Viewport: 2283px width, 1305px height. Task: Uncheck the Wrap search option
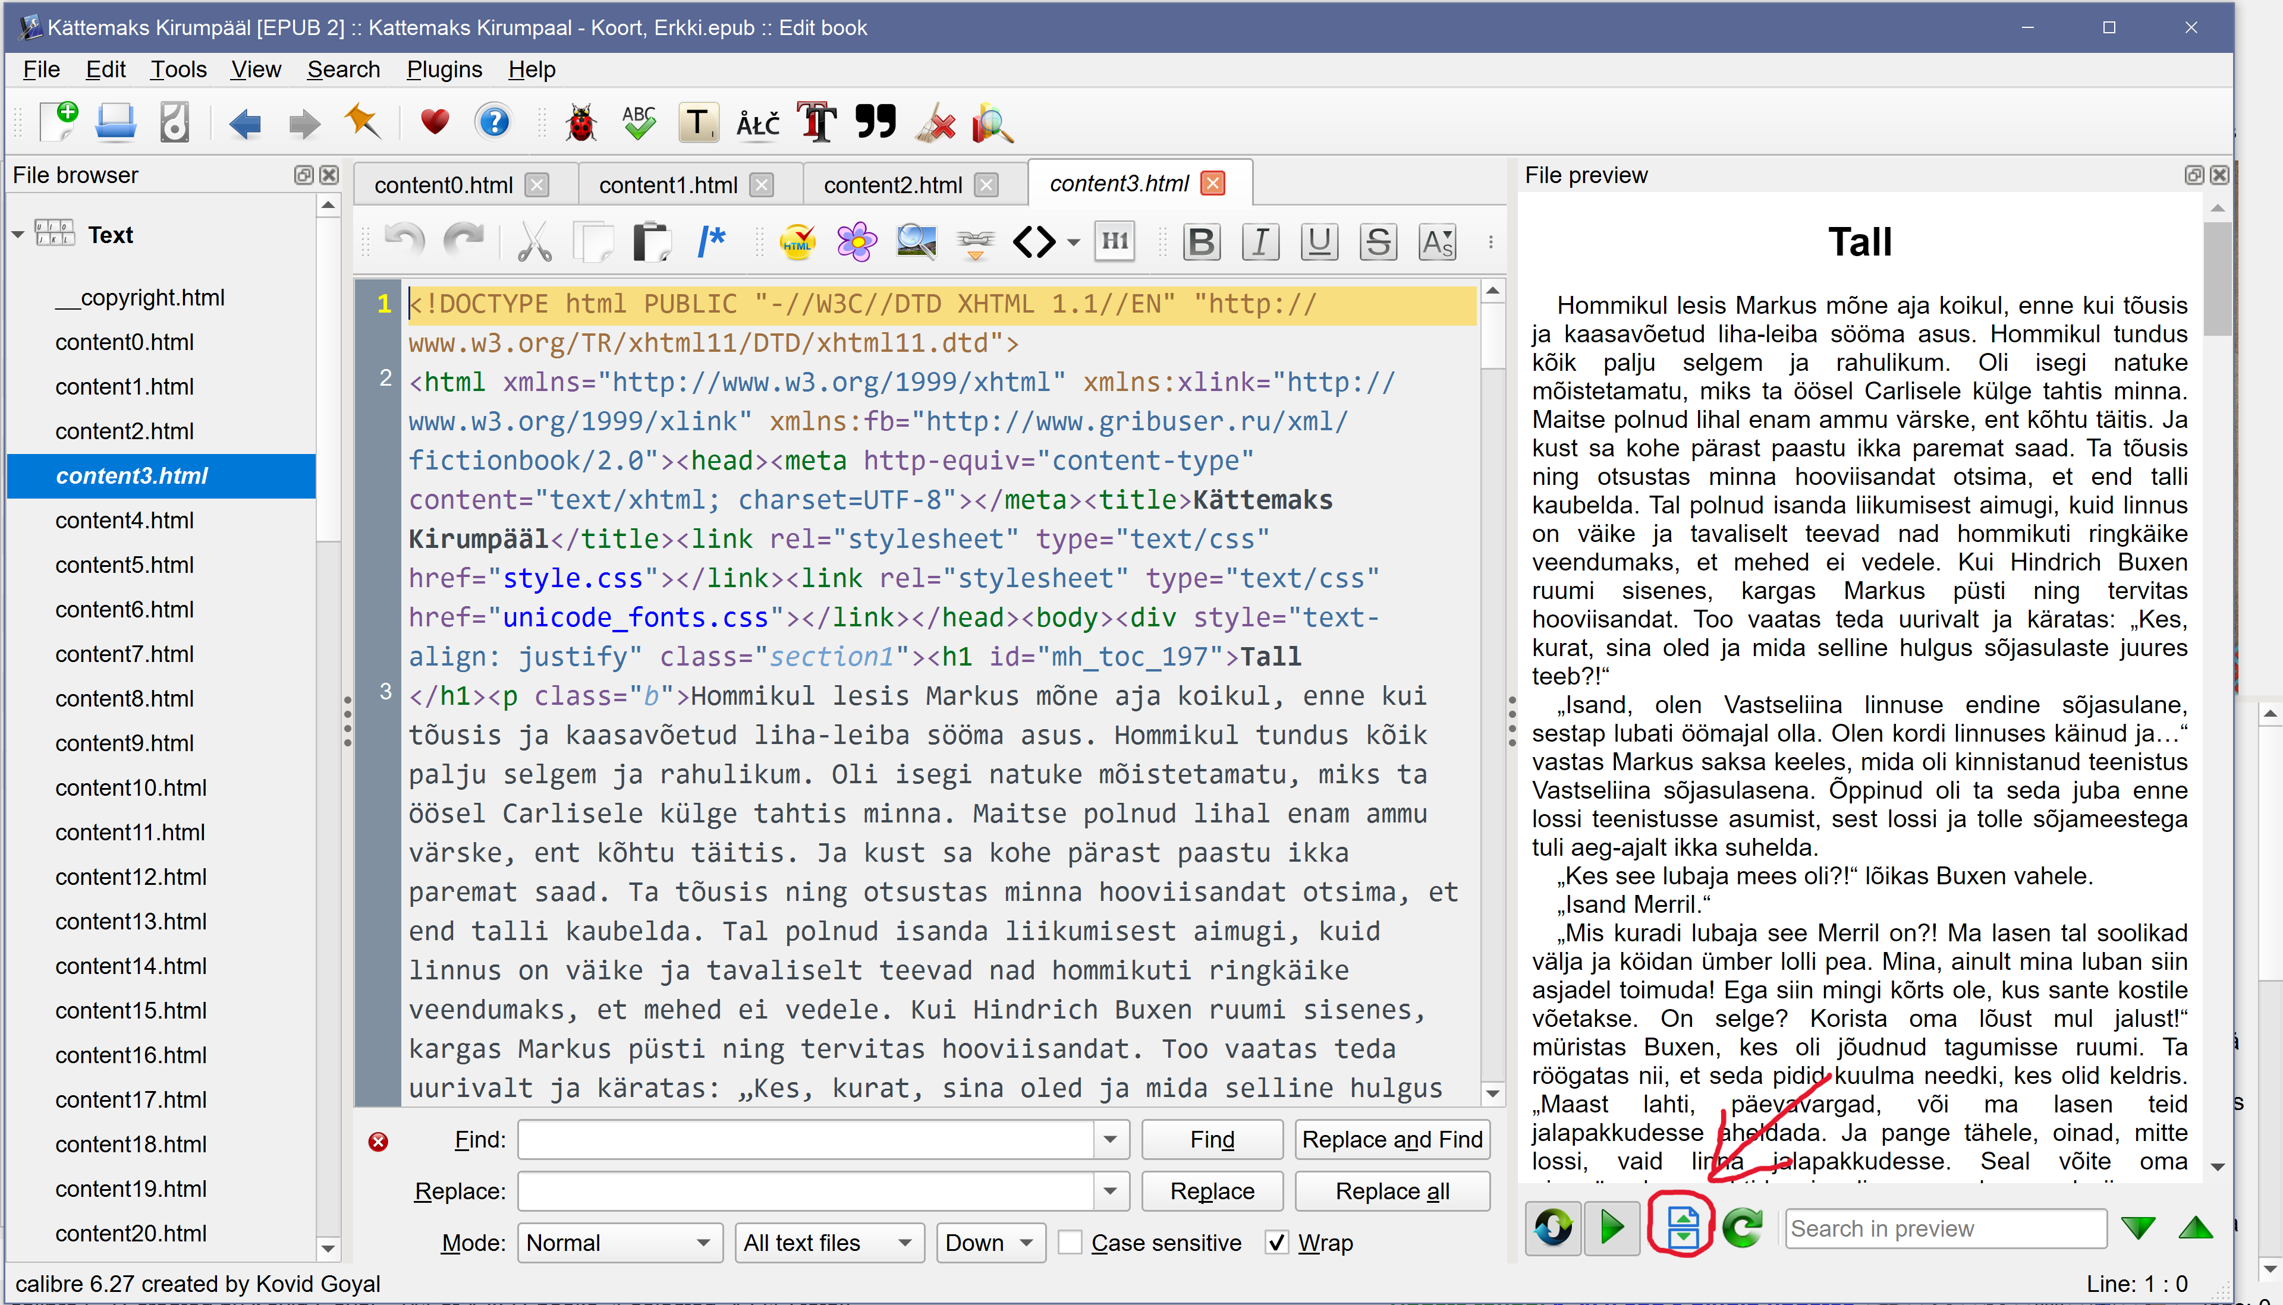1278,1242
